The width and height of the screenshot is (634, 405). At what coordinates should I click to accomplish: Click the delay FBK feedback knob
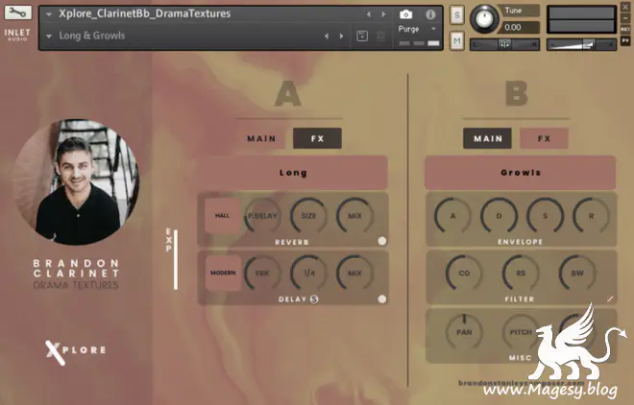pos(262,273)
